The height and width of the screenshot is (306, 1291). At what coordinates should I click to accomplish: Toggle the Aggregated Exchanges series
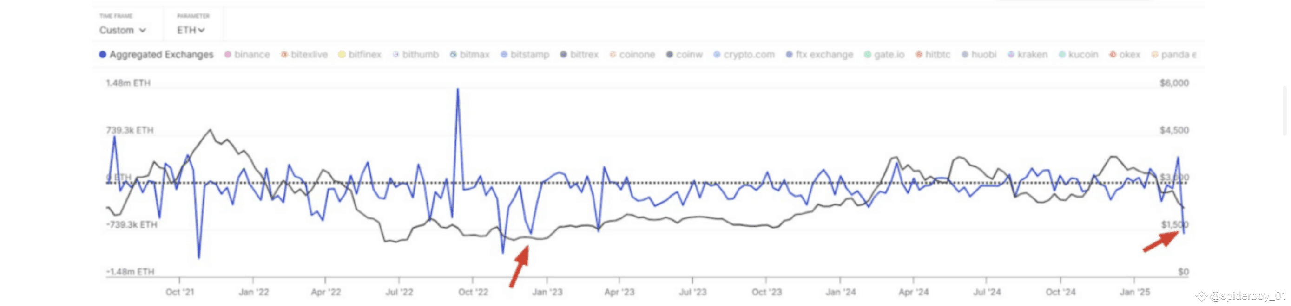(156, 55)
